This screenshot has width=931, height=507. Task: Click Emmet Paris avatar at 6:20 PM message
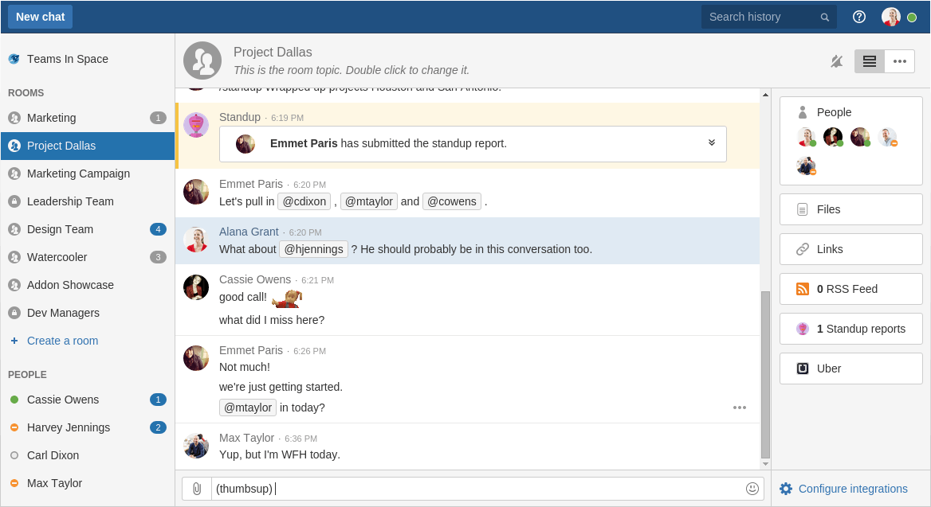click(196, 192)
